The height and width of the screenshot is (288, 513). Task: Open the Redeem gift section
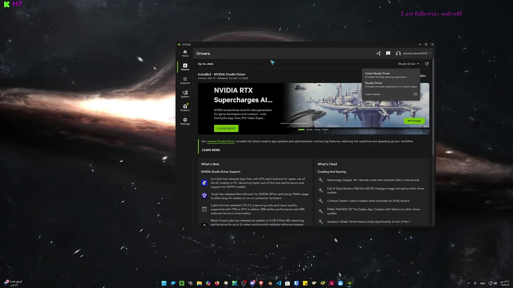pos(185,108)
